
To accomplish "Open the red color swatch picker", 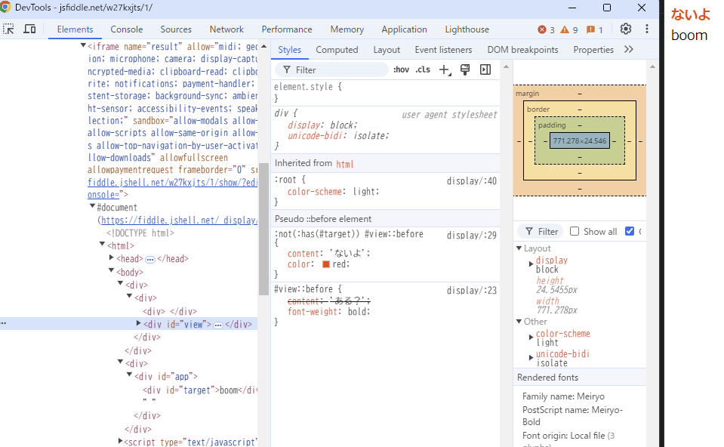I will [x=326, y=264].
